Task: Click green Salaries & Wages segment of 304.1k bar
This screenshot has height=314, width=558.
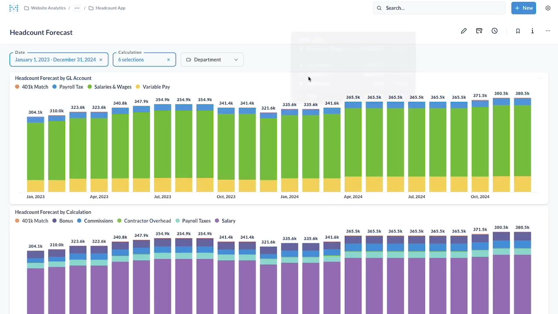Action: coord(35,151)
